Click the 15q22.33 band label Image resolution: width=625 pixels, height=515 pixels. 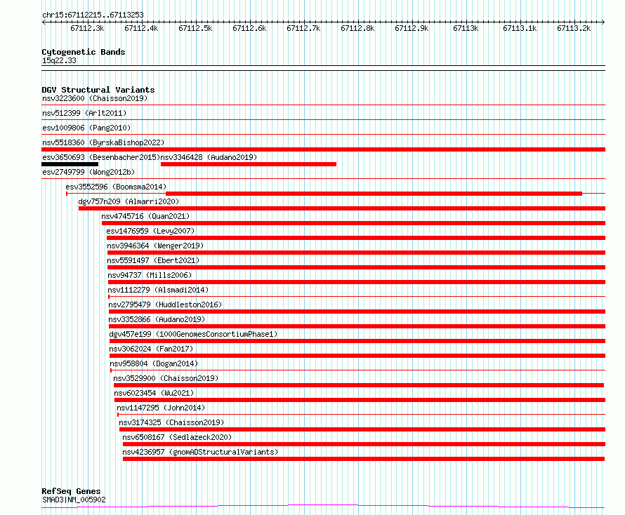point(59,60)
